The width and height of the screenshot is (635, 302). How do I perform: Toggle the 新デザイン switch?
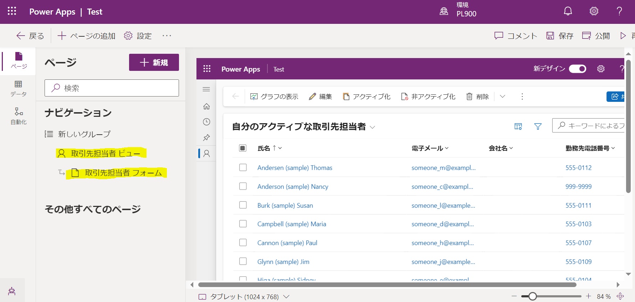(578, 69)
